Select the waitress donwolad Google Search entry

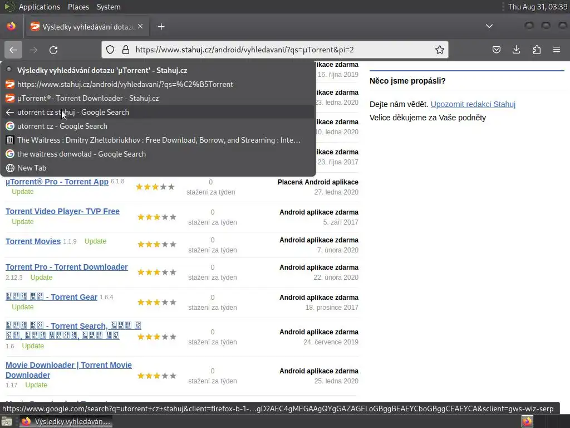[x=158, y=154]
